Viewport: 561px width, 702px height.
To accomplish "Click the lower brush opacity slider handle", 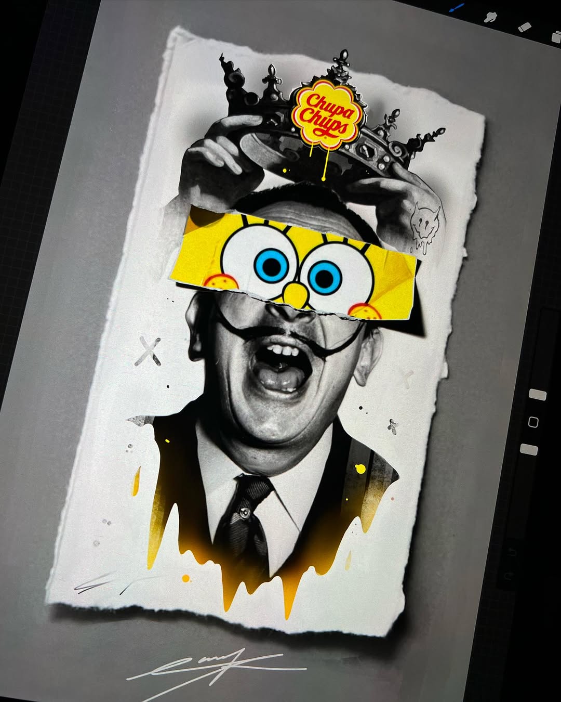I will (529, 449).
